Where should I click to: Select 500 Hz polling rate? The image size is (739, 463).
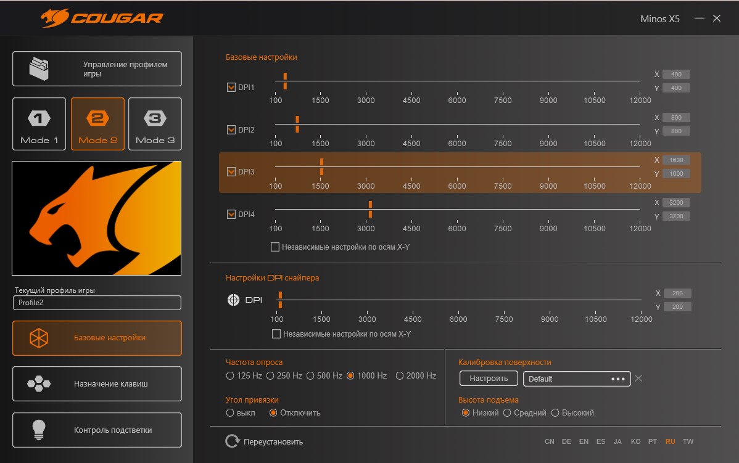(x=310, y=376)
